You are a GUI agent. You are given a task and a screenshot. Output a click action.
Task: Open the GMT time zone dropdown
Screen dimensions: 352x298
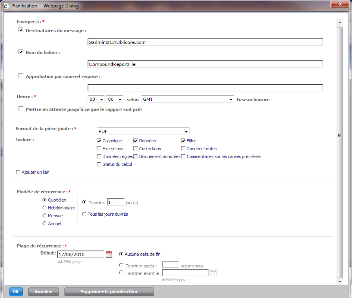click(187, 99)
